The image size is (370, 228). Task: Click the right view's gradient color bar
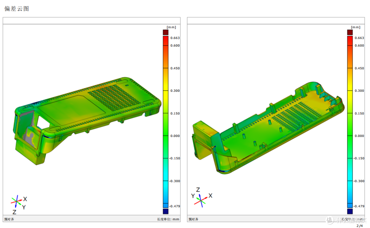[x=350, y=122]
